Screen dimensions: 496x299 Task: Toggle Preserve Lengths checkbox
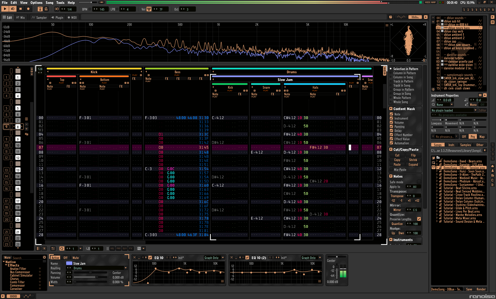tap(419, 219)
